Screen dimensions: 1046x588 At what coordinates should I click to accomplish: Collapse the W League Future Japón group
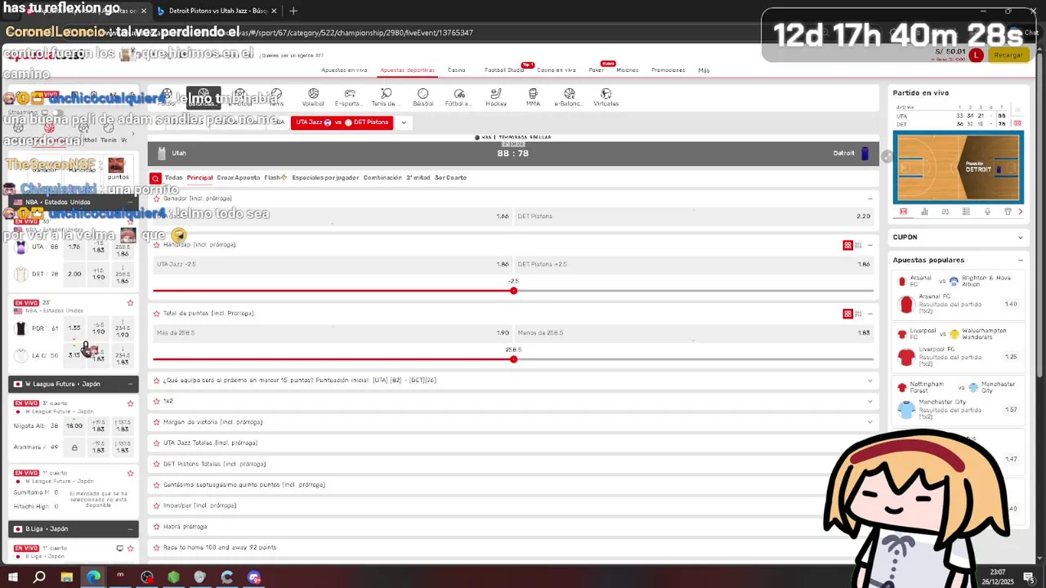130,384
